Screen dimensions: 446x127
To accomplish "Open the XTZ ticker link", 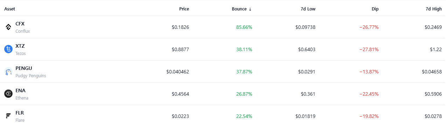I will (x=20, y=46).
